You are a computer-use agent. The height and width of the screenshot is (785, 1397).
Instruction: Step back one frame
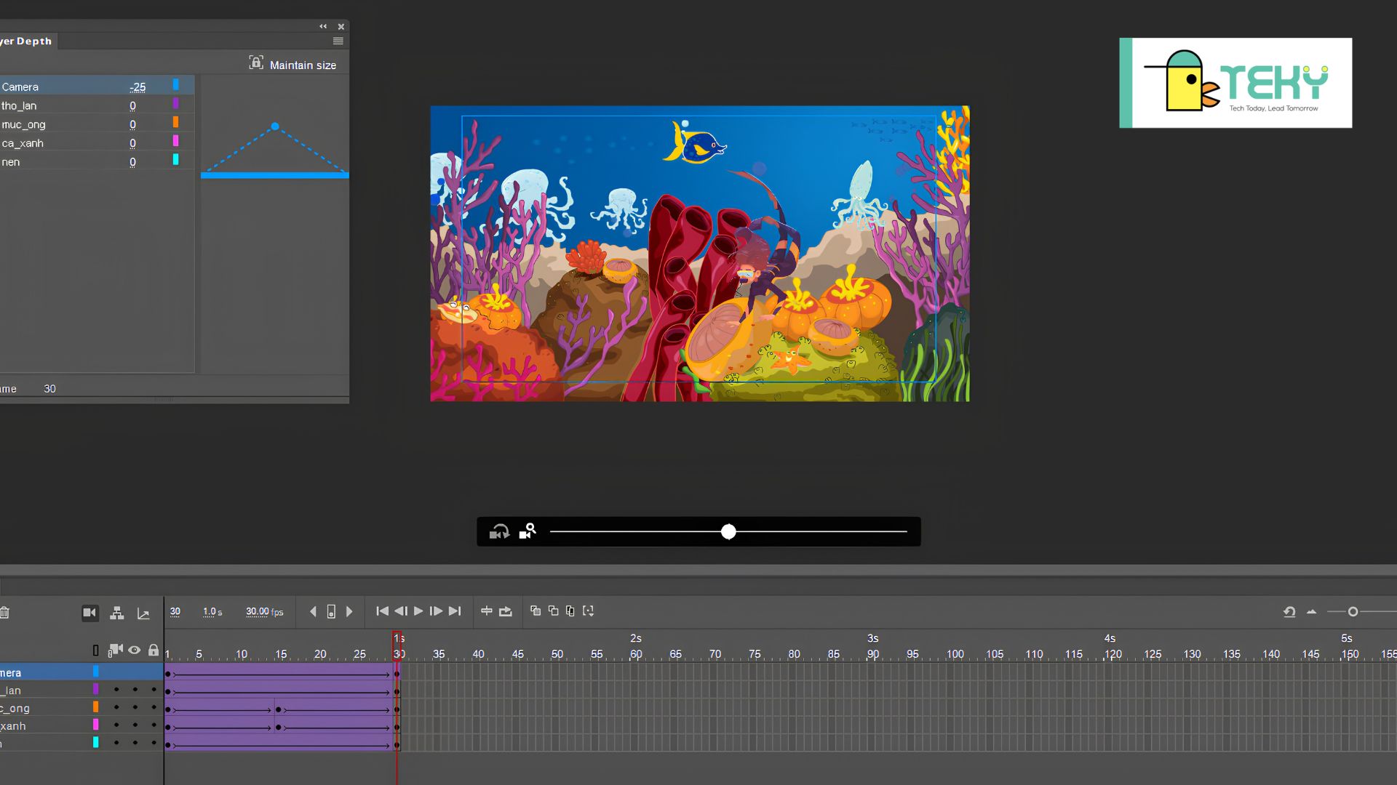tap(400, 611)
